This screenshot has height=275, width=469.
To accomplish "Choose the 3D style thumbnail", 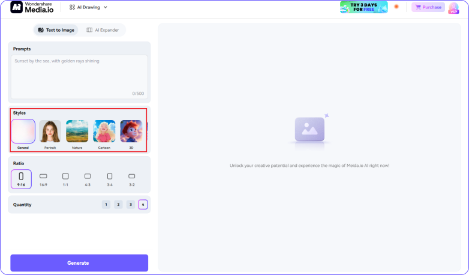I will (131, 131).
